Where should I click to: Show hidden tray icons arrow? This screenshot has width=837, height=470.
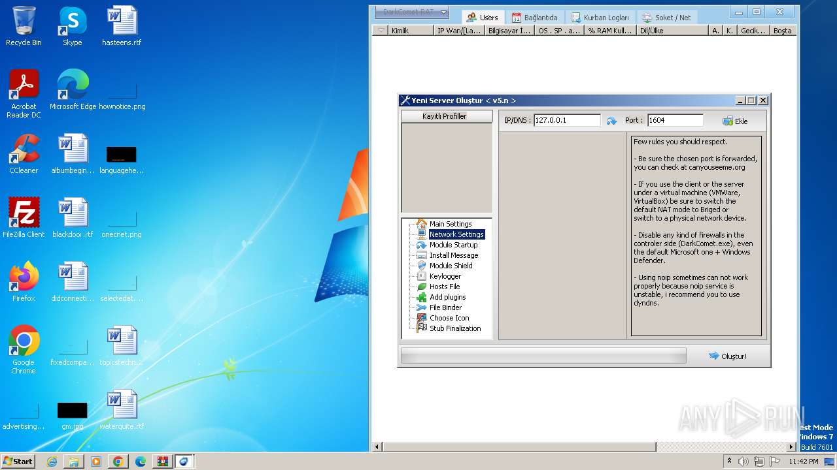729,462
